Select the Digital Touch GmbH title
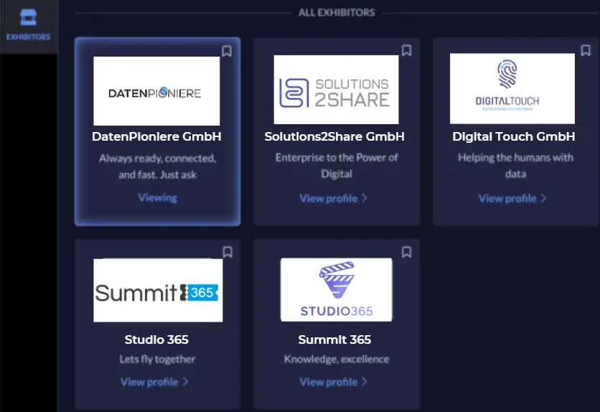The image size is (600, 412). pyautogui.click(x=514, y=136)
